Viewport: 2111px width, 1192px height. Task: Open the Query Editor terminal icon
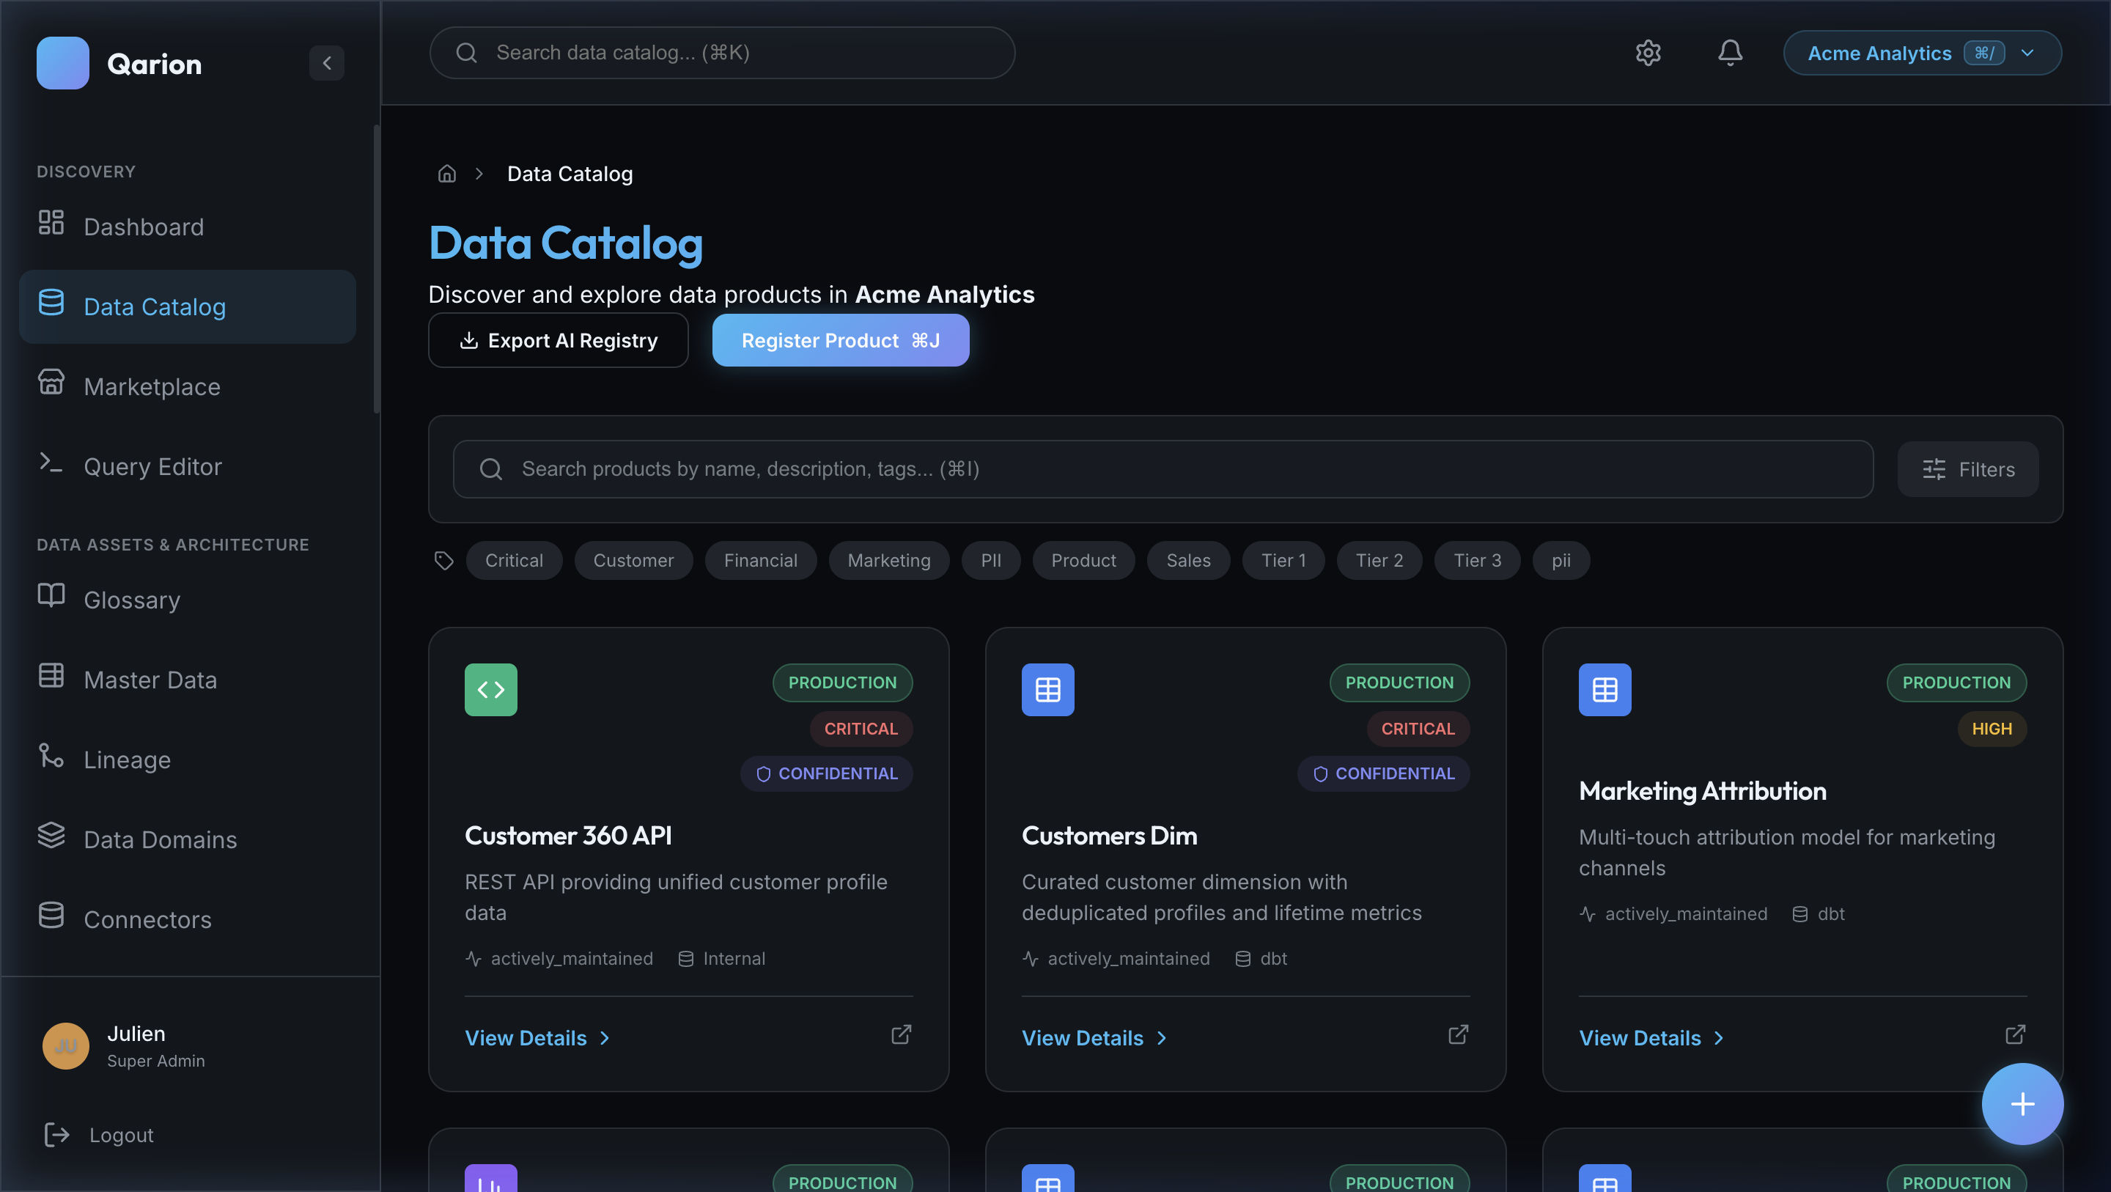pos(51,464)
